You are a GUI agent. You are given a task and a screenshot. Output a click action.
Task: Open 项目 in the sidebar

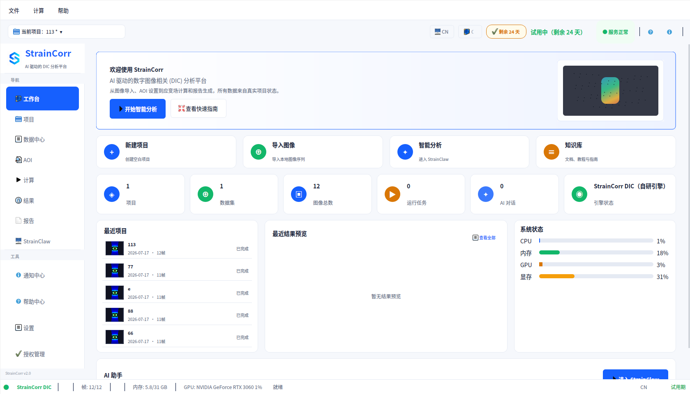click(42, 119)
